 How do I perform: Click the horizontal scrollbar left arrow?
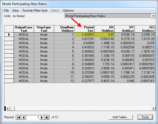click(x=8, y=109)
